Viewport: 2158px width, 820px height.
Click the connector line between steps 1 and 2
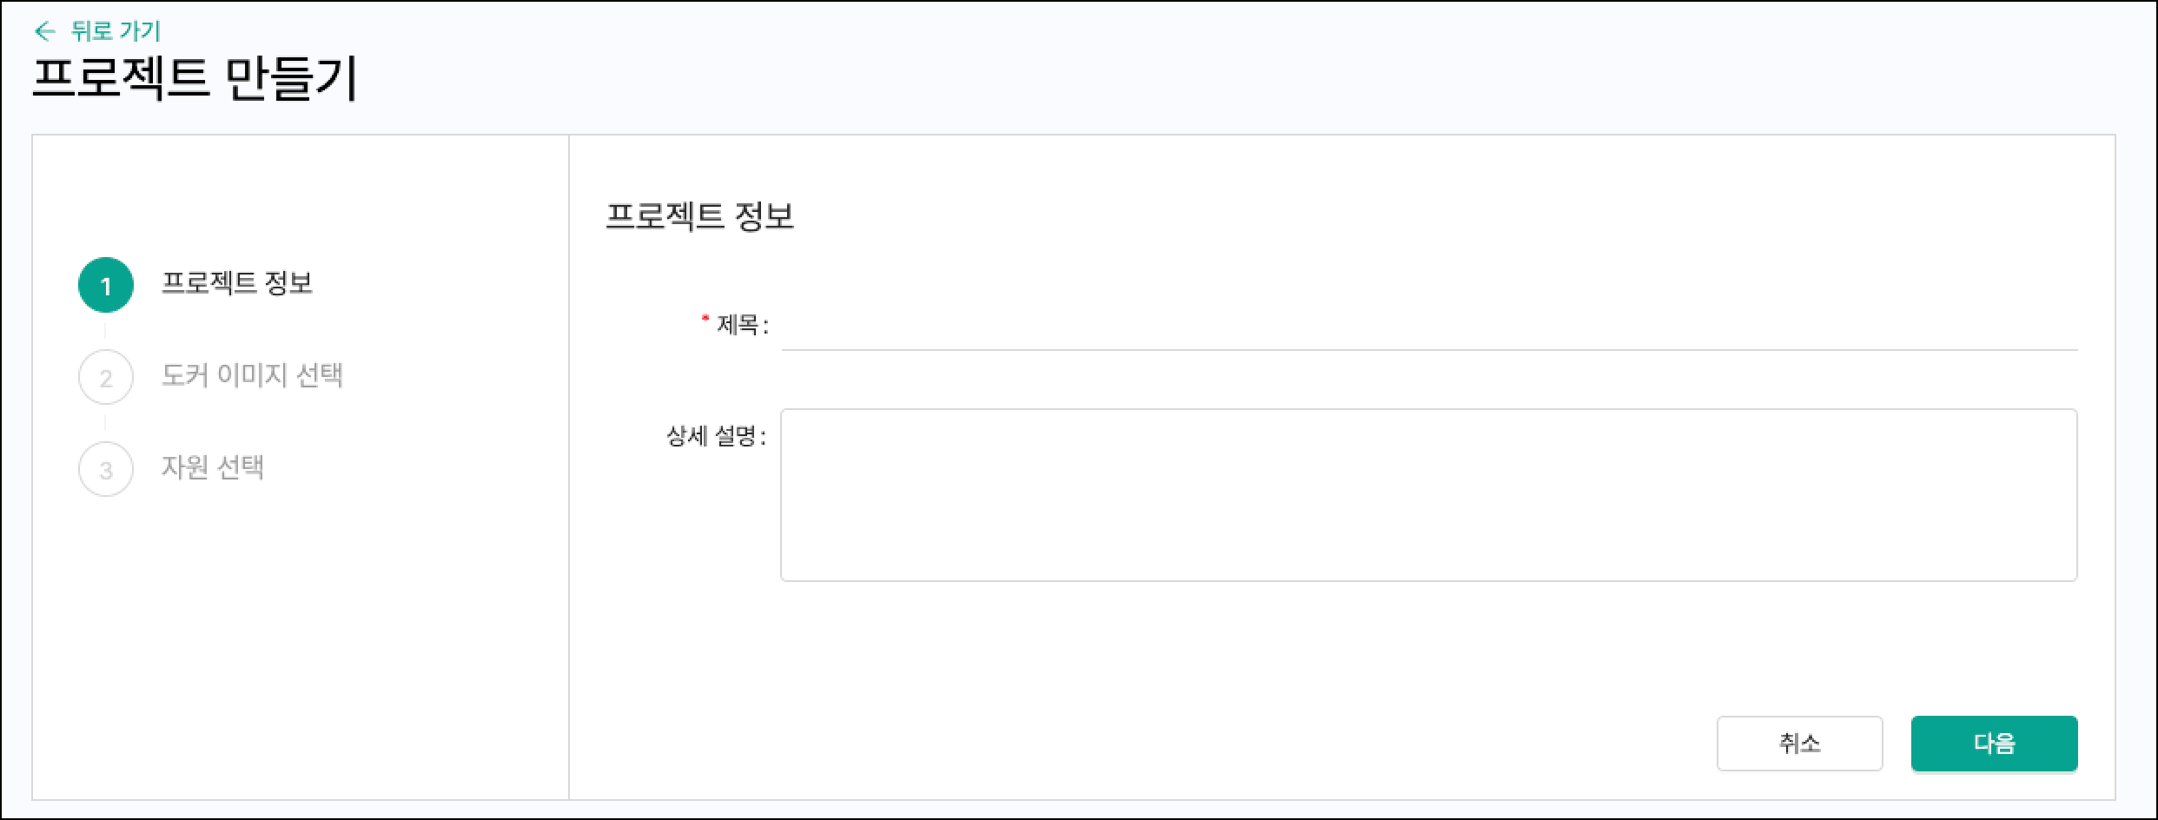(105, 331)
